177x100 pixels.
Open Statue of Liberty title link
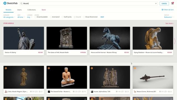[11, 52]
